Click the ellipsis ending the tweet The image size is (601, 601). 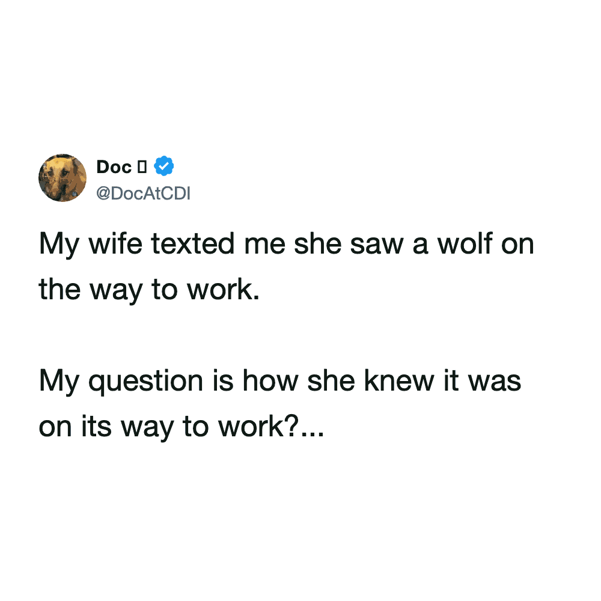pos(311,427)
